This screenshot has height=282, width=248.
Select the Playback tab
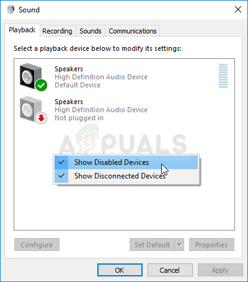[x=22, y=30]
